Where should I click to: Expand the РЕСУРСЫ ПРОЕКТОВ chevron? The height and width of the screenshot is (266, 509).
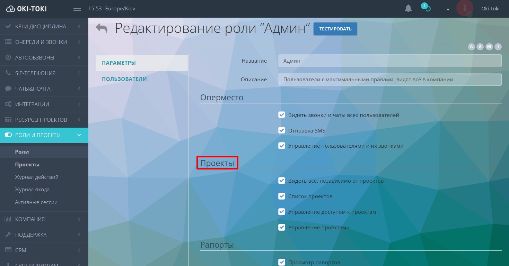79,120
